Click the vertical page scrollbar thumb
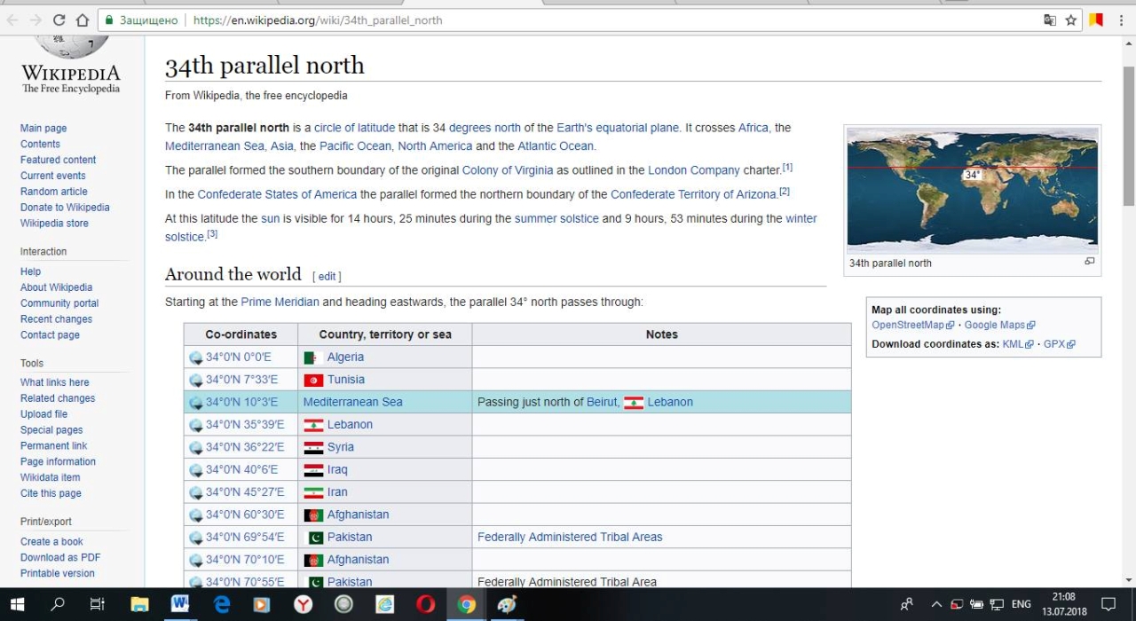 click(x=1128, y=135)
